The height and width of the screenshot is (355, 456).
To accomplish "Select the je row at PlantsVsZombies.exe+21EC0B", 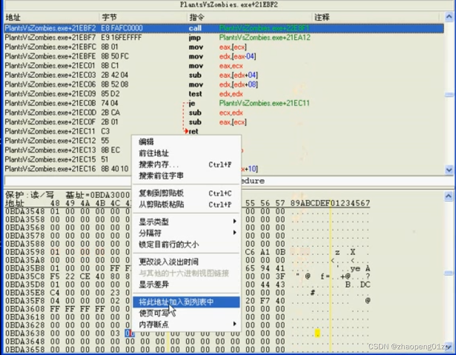I will tap(224, 103).
